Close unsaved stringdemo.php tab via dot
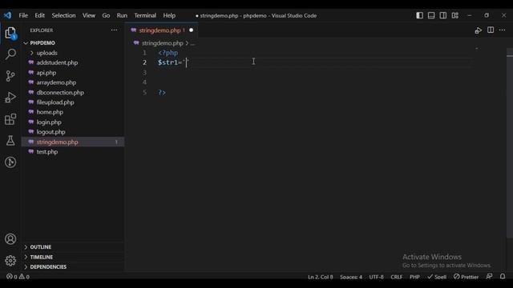Screen dimensions: 513x288 coord(191,30)
